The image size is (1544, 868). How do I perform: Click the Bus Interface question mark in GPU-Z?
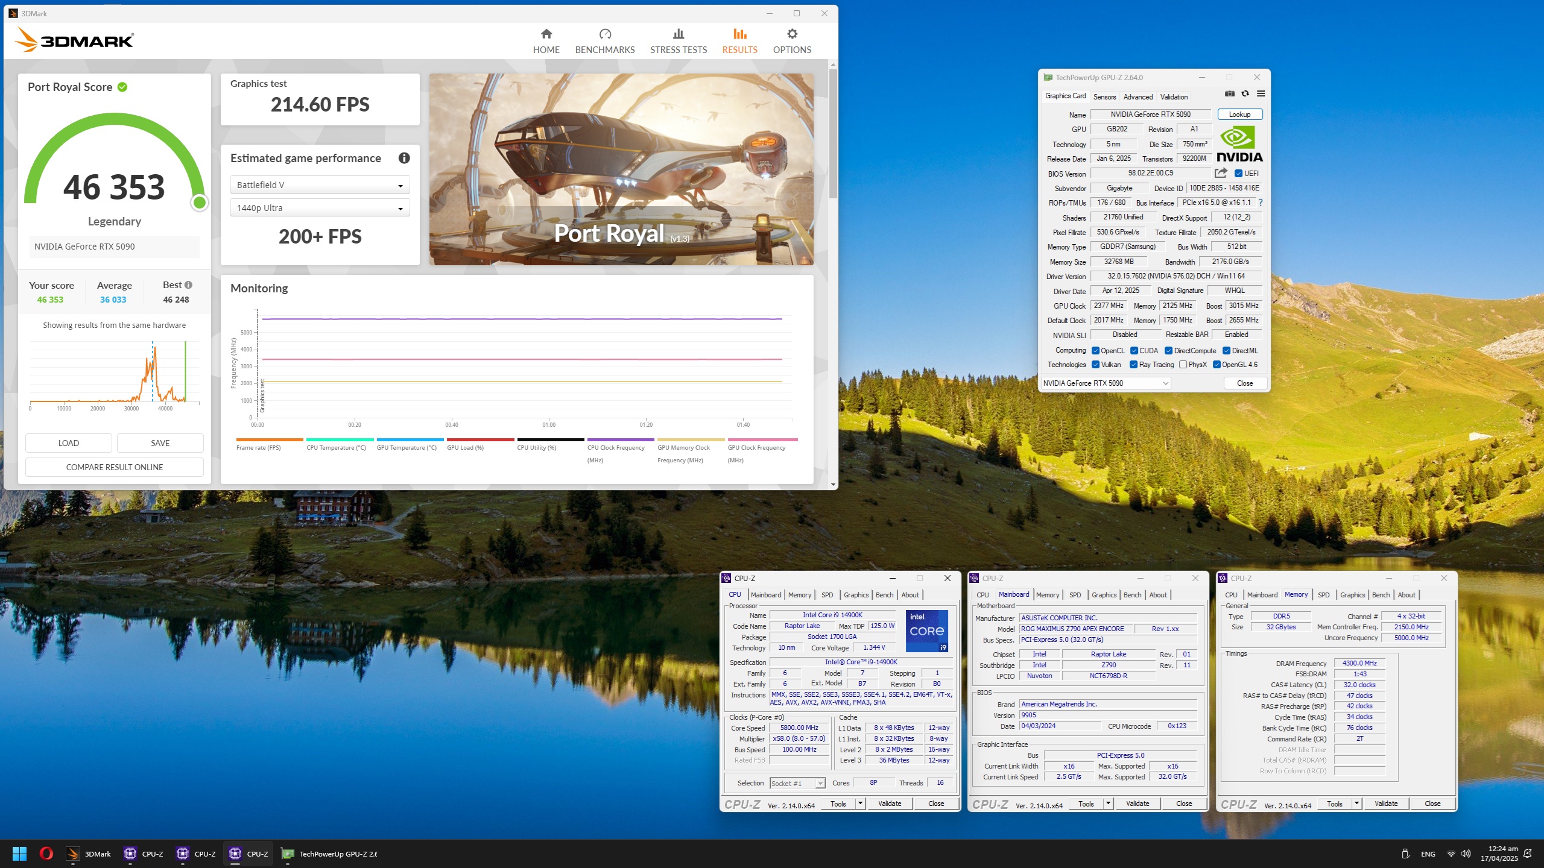[1261, 203]
